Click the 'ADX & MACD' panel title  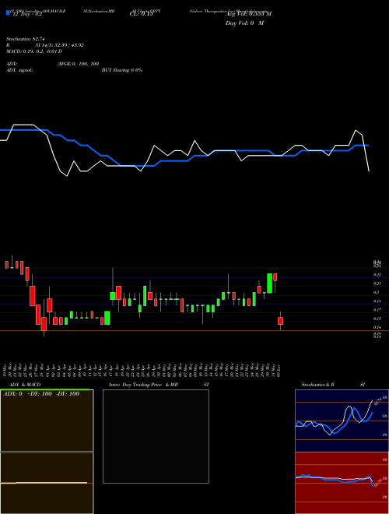[x=25, y=385]
